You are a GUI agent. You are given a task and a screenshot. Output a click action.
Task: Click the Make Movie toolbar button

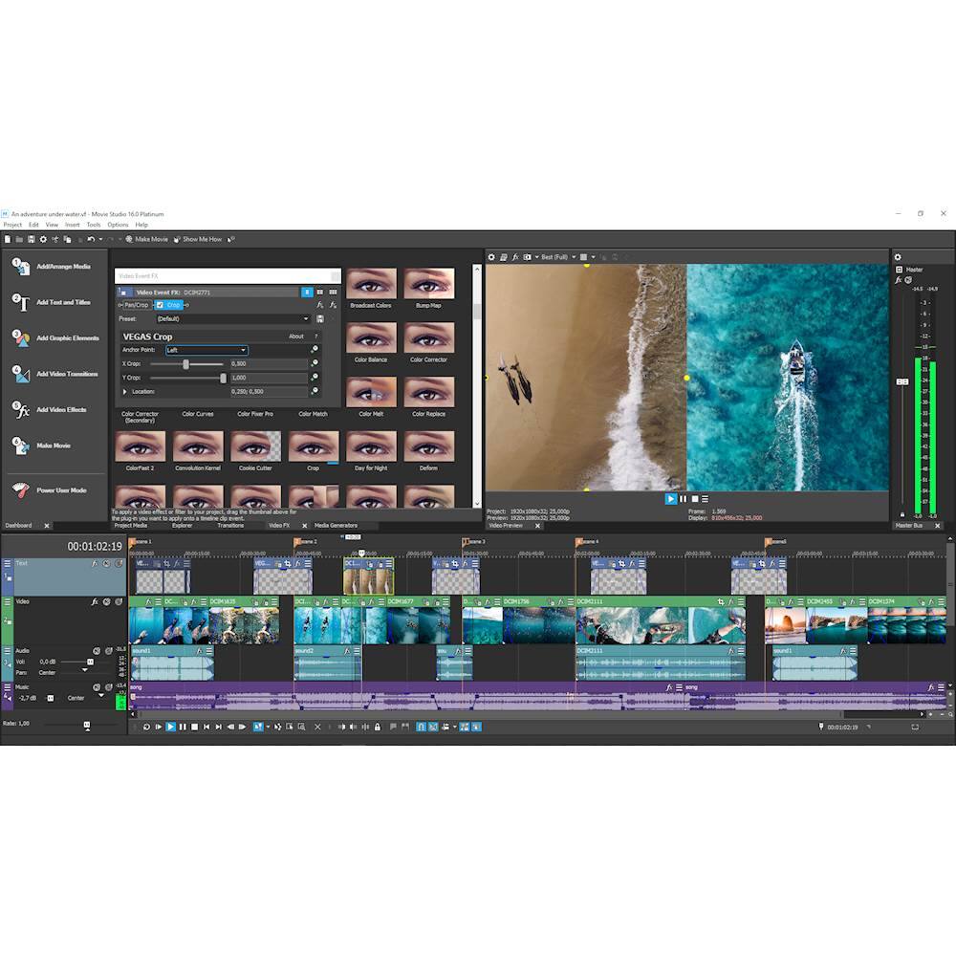pos(146,239)
